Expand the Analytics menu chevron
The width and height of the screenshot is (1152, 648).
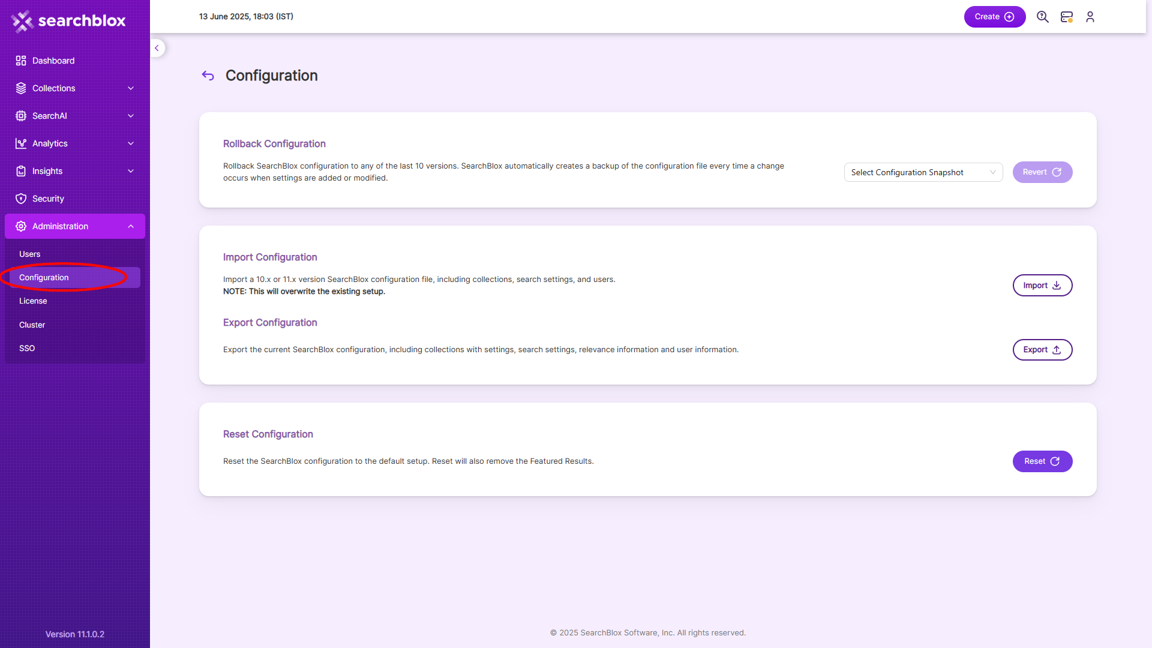click(x=131, y=143)
